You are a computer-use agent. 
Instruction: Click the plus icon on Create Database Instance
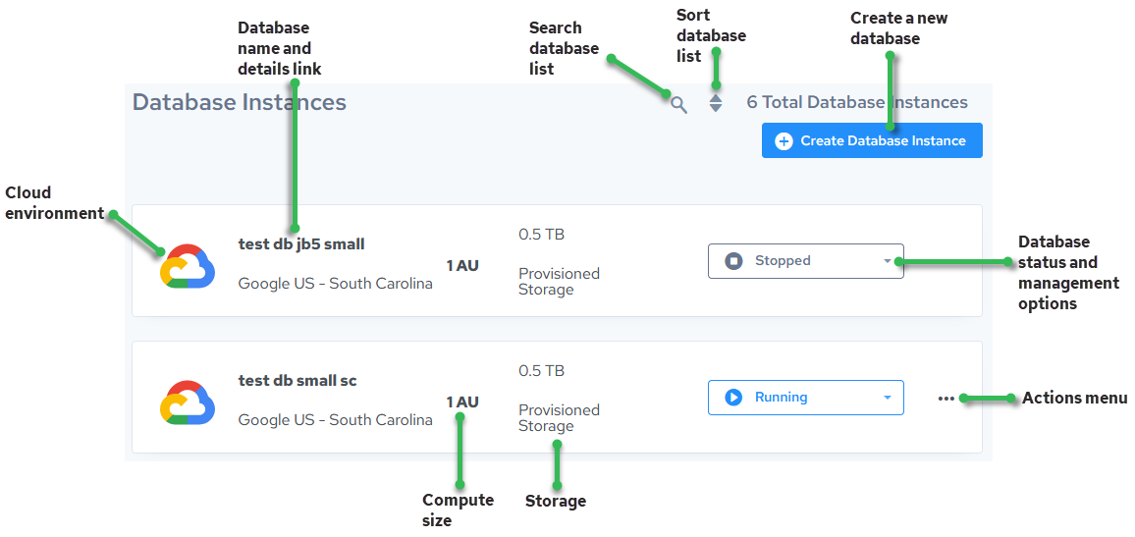(784, 141)
